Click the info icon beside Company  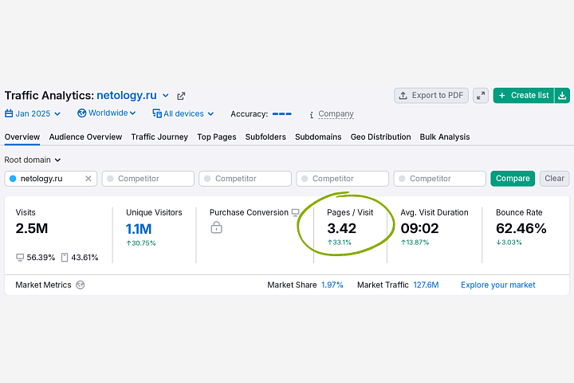312,115
